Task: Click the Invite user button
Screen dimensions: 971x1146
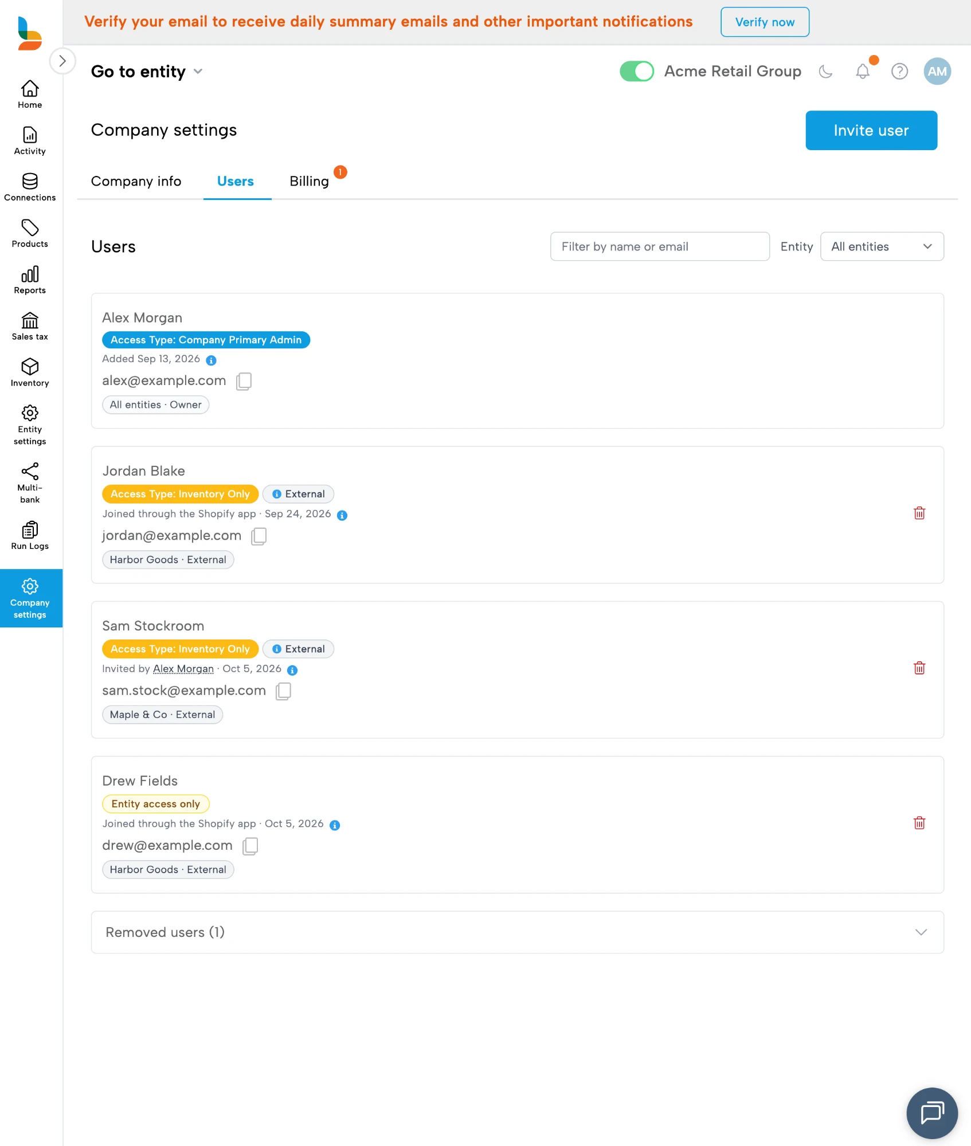Action: tap(871, 131)
